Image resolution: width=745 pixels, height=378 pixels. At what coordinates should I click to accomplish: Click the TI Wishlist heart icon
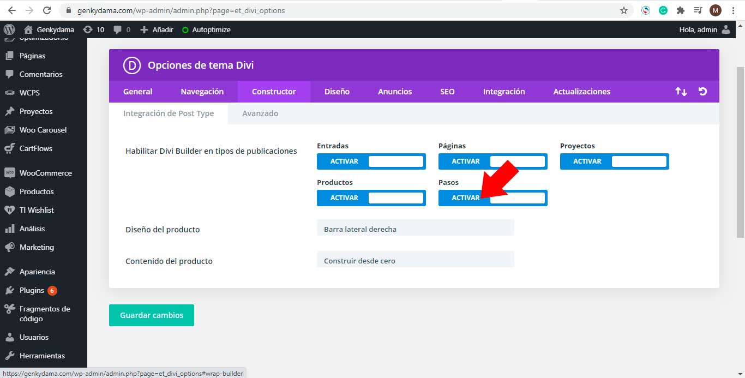coord(9,210)
